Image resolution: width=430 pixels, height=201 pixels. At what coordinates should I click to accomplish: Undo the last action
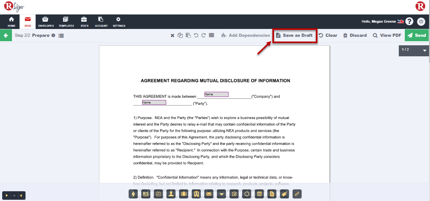click(x=196, y=36)
